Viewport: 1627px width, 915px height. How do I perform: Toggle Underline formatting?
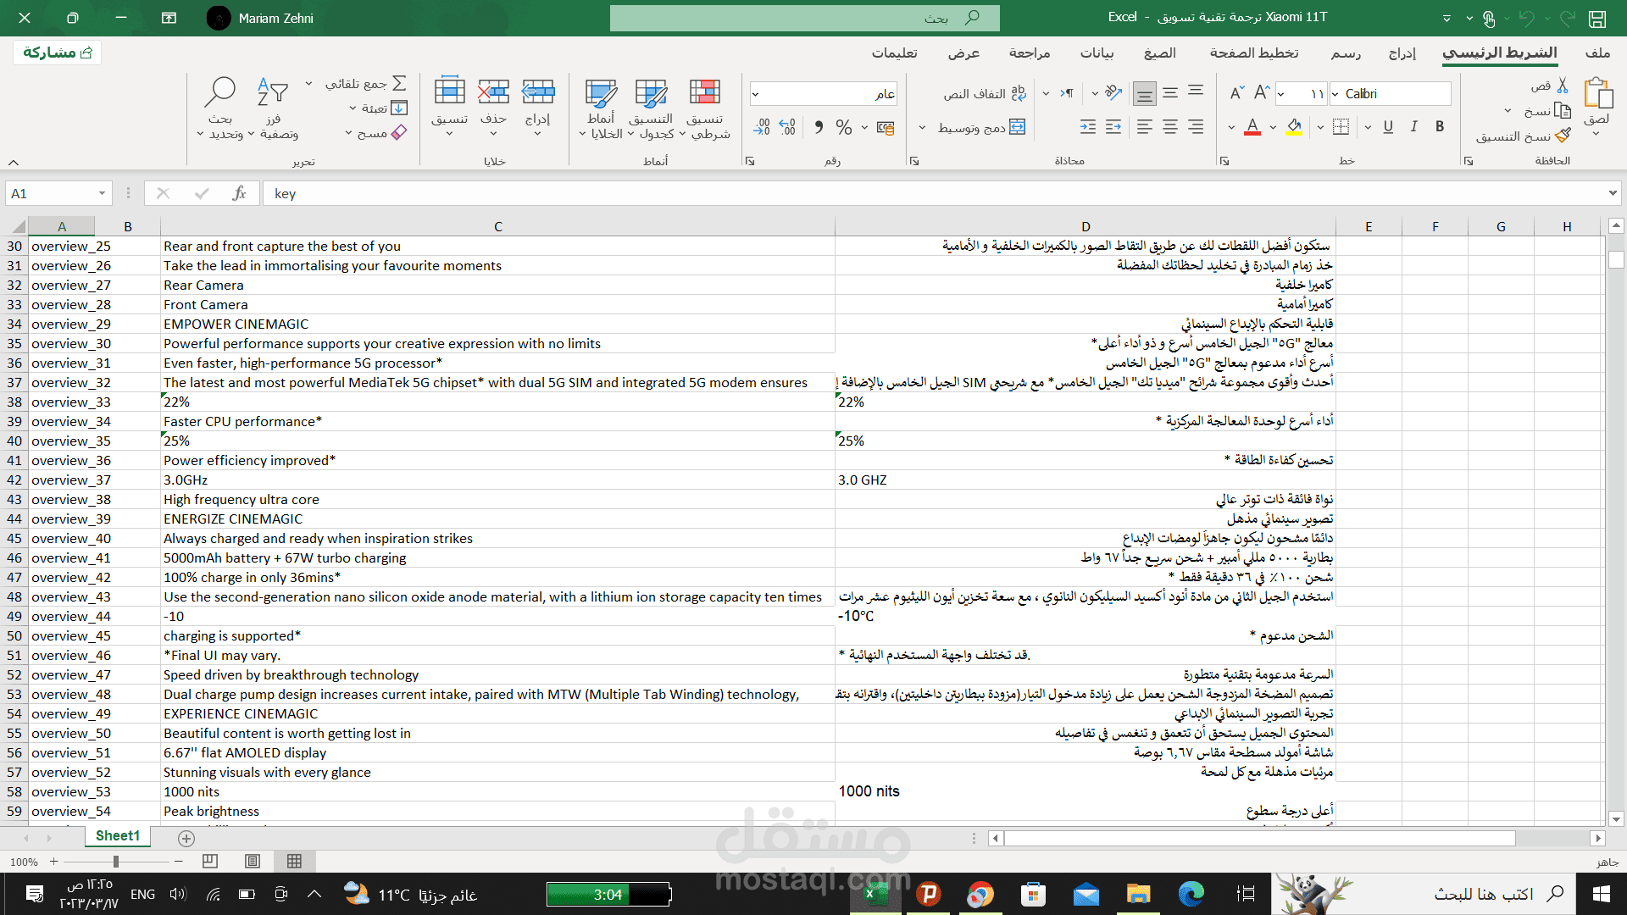coord(1388,127)
